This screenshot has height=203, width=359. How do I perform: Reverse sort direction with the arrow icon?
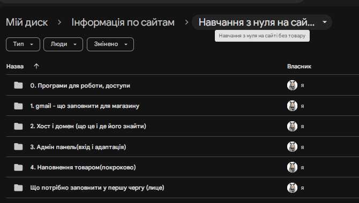pos(36,66)
